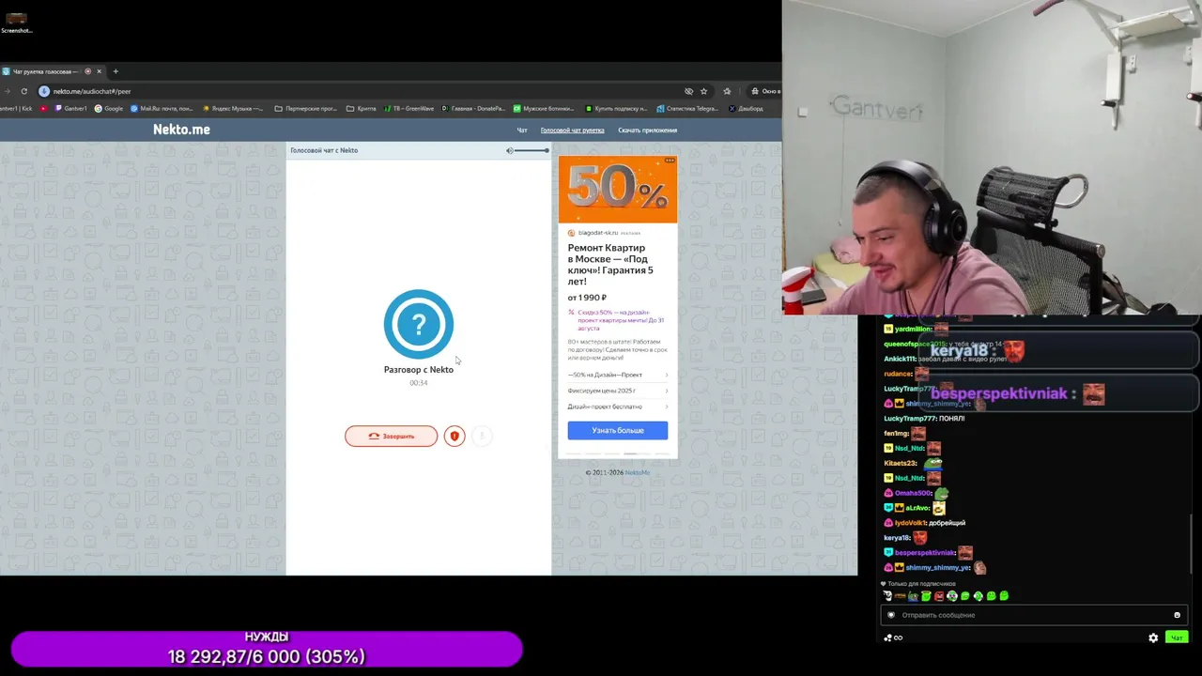
Task: Open the Крипта bookmark folder
Action: [x=362, y=109]
